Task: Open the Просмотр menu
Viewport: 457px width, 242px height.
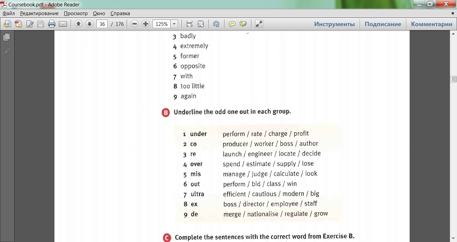Action: (76, 13)
